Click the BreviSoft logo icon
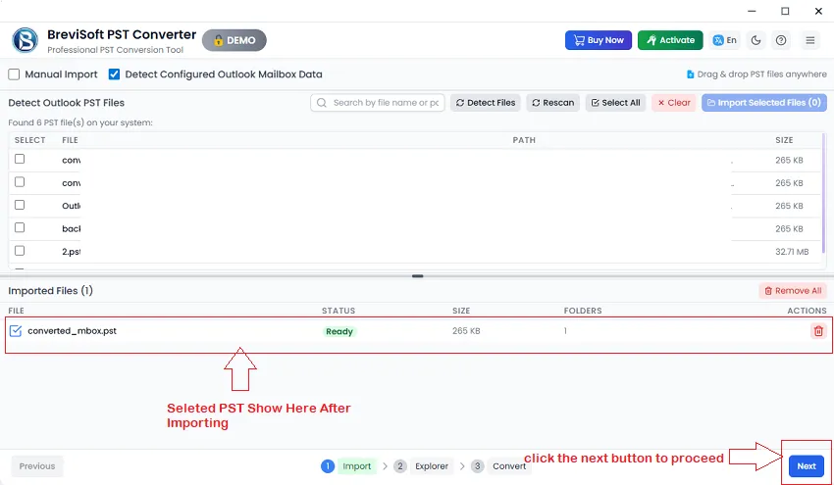Viewport: 834px width, 485px height. tap(25, 40)
